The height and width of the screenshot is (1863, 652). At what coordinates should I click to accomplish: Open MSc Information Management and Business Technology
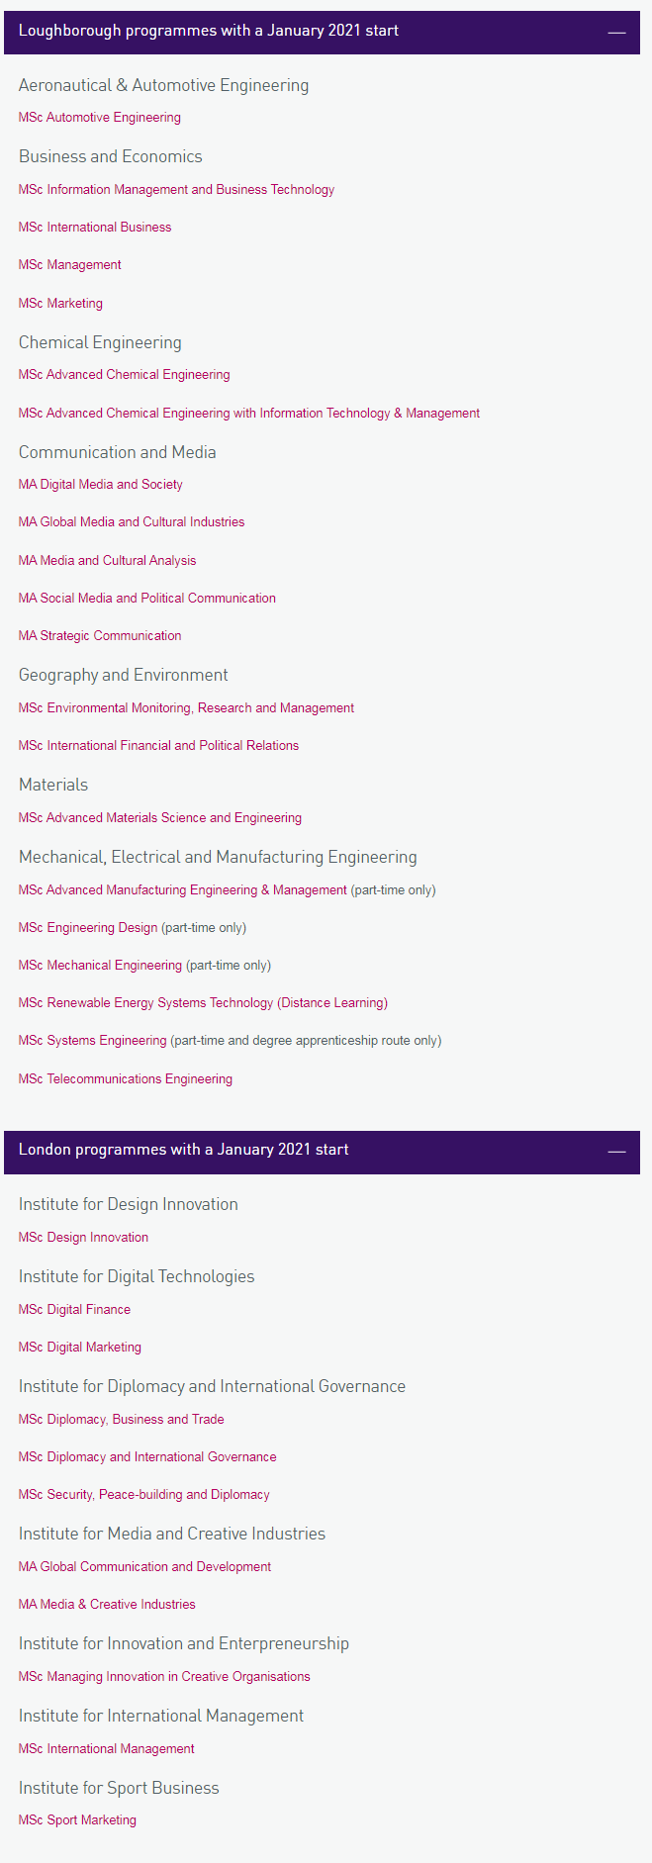click(176, 190)
